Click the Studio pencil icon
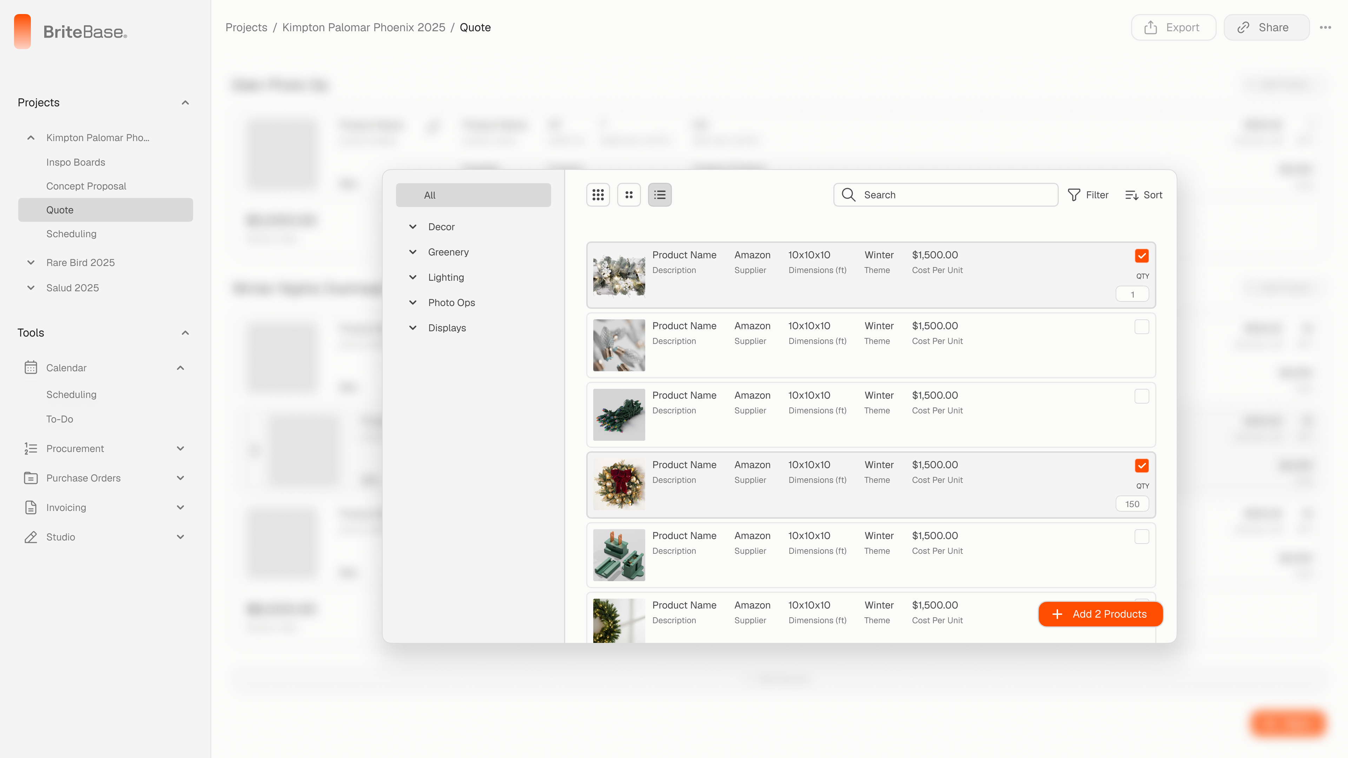Screen dimensions: 1348x758 coord(31,537)
